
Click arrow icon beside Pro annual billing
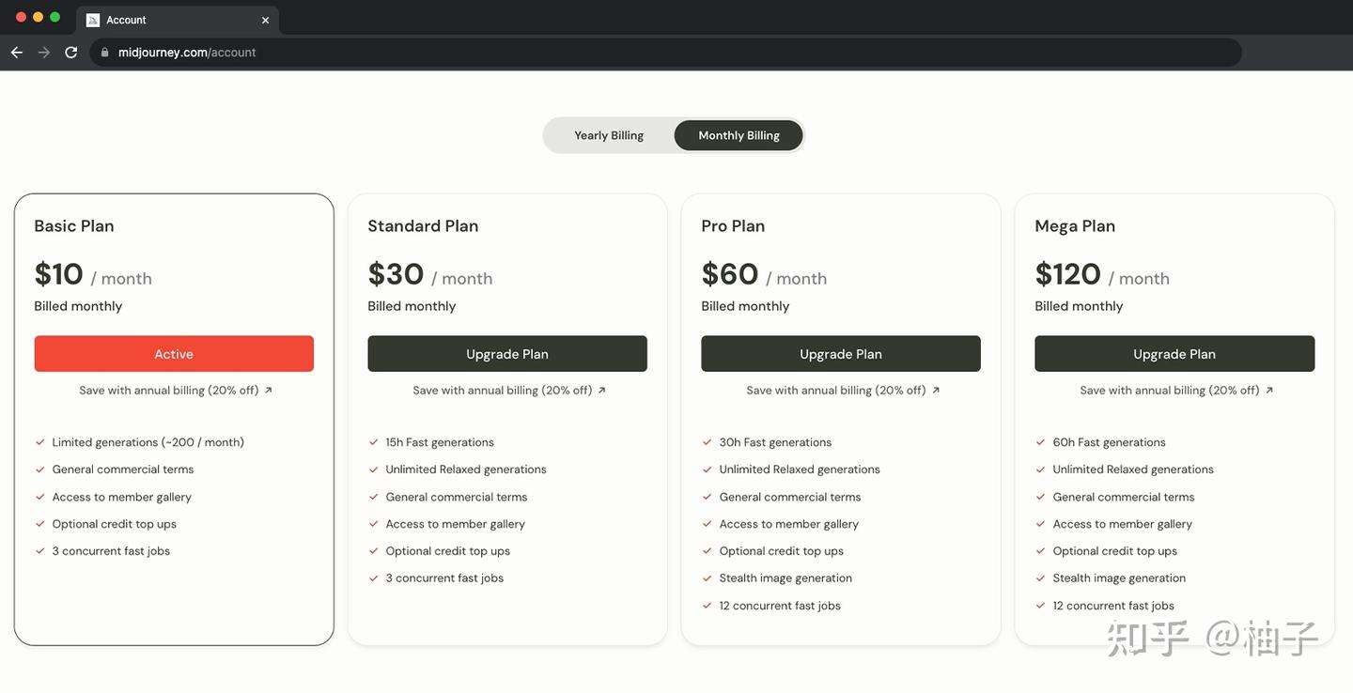[x=936, y=391]
